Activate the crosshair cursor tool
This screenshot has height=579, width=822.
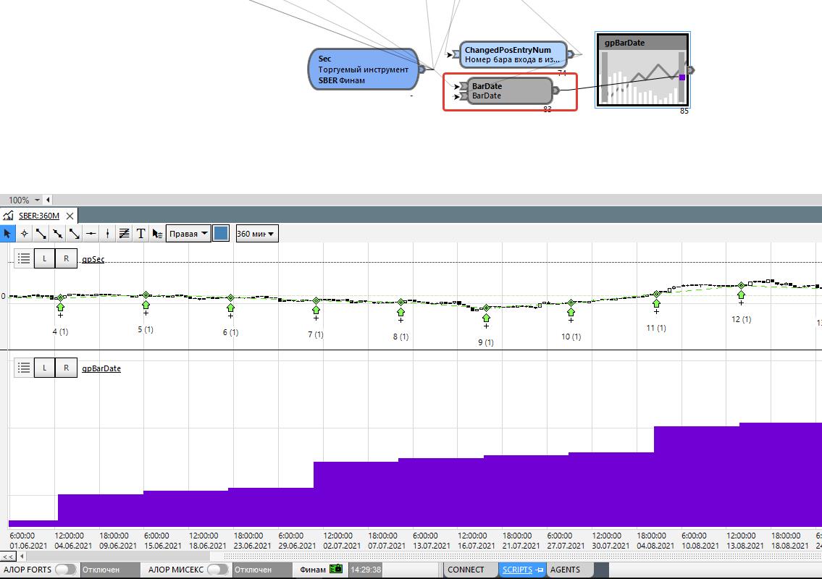click(24, 234)
